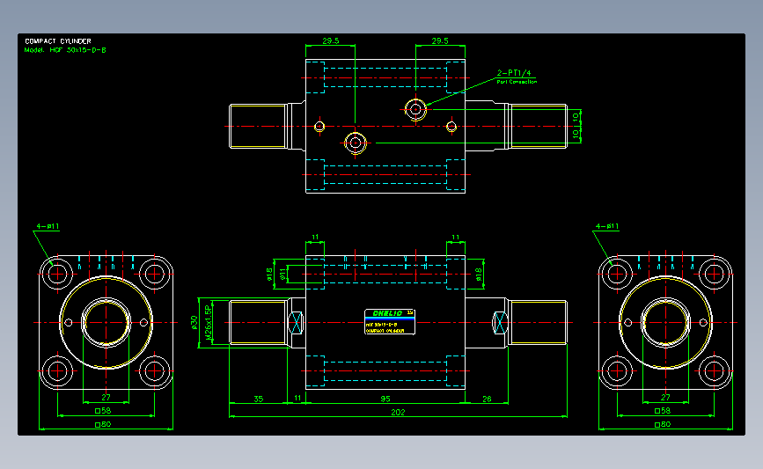Select the "ø30" rod diameter dimension
The height and width of the screenshot is (469, 763).
coord(194,323)
